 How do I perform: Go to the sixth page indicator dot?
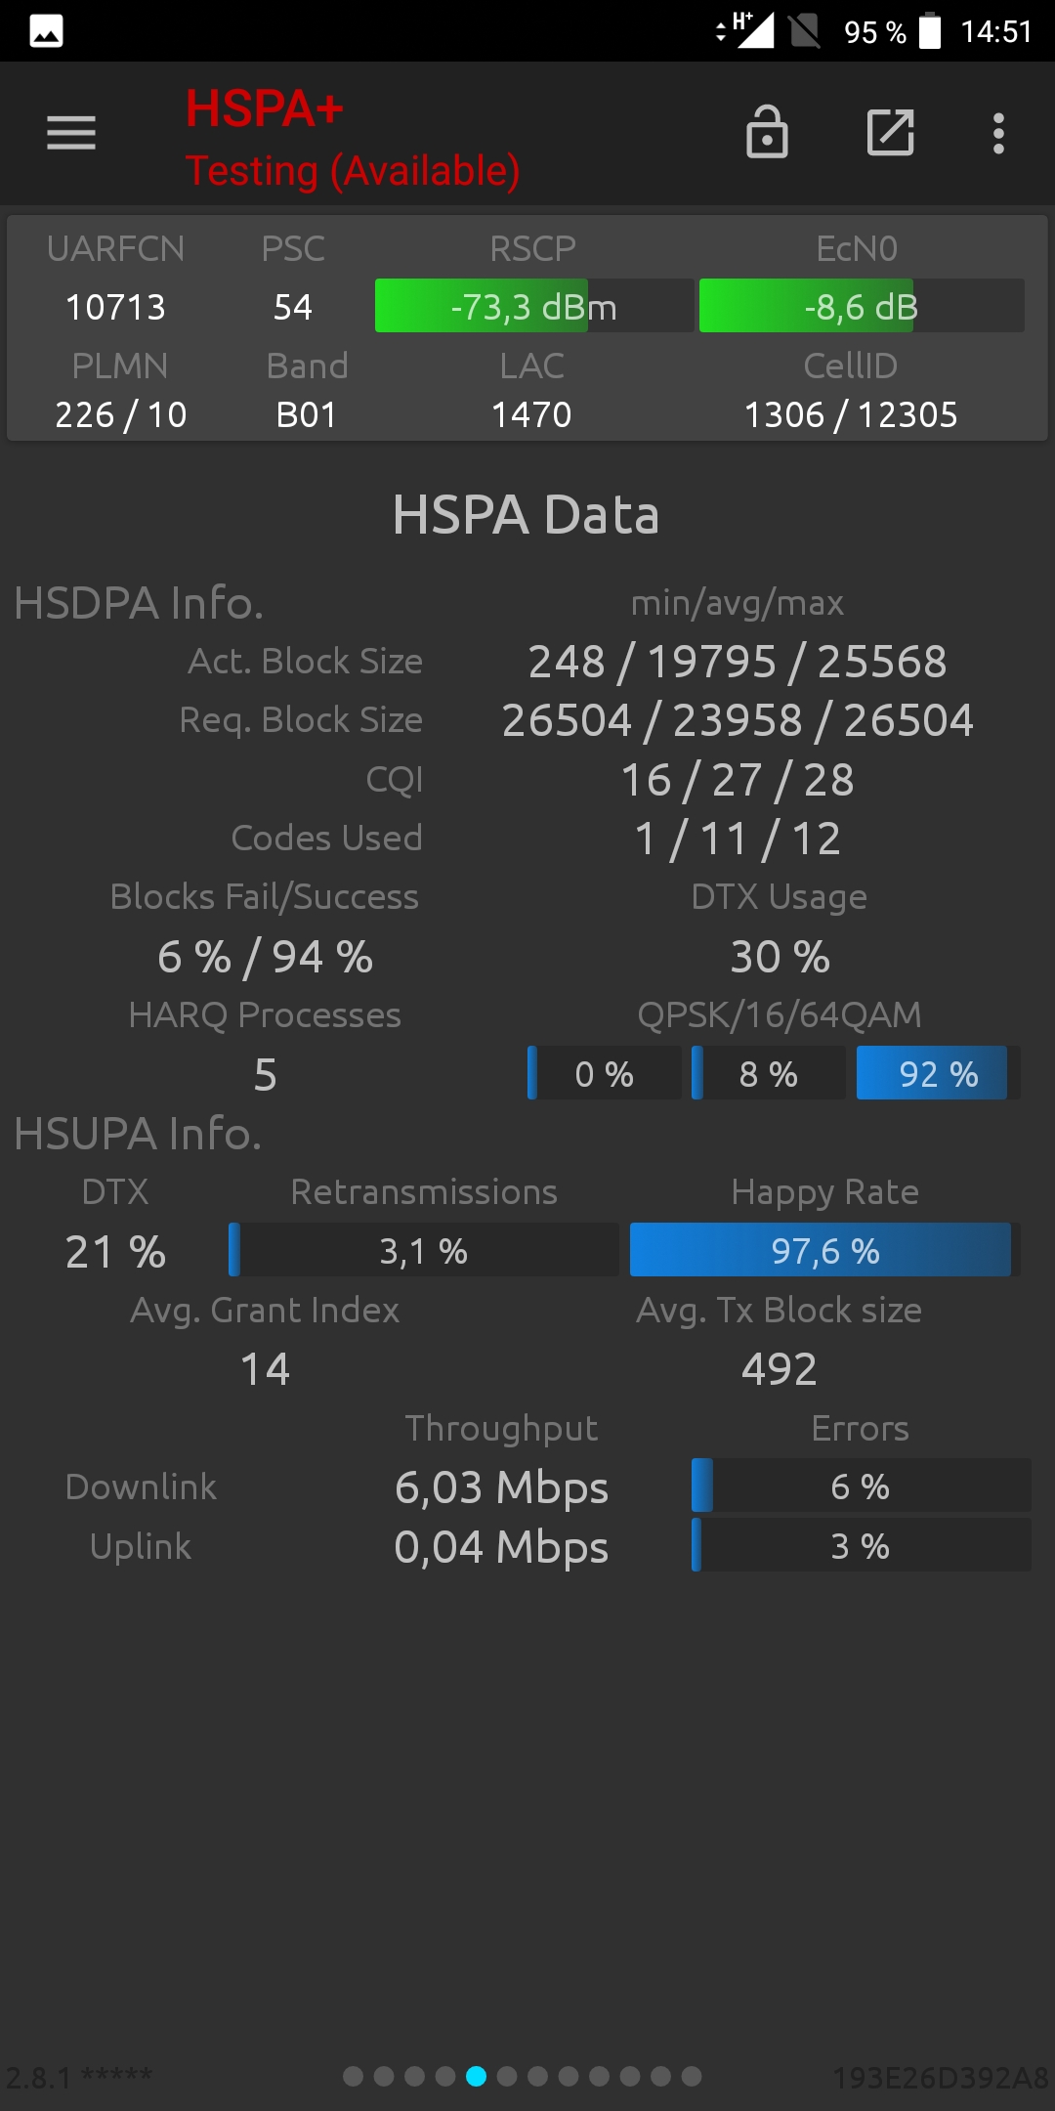coord(507,2076)
